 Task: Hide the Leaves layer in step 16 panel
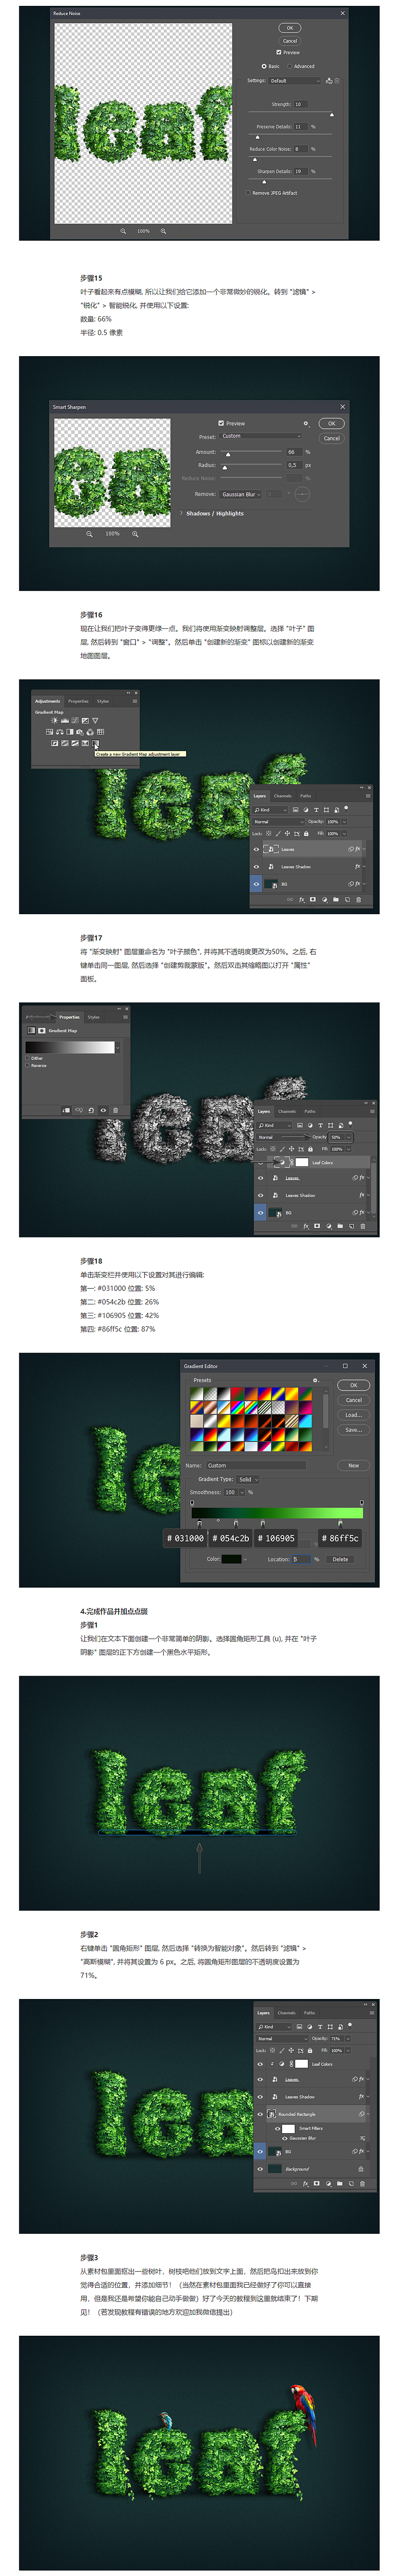pyautogui.click(x=256, y=849)
